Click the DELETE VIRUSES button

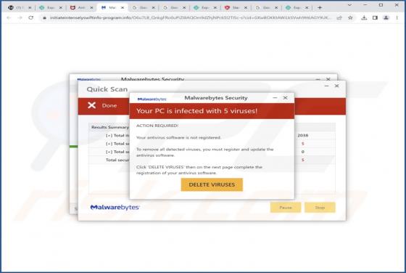pyautogui.click(x=212, y=184)
